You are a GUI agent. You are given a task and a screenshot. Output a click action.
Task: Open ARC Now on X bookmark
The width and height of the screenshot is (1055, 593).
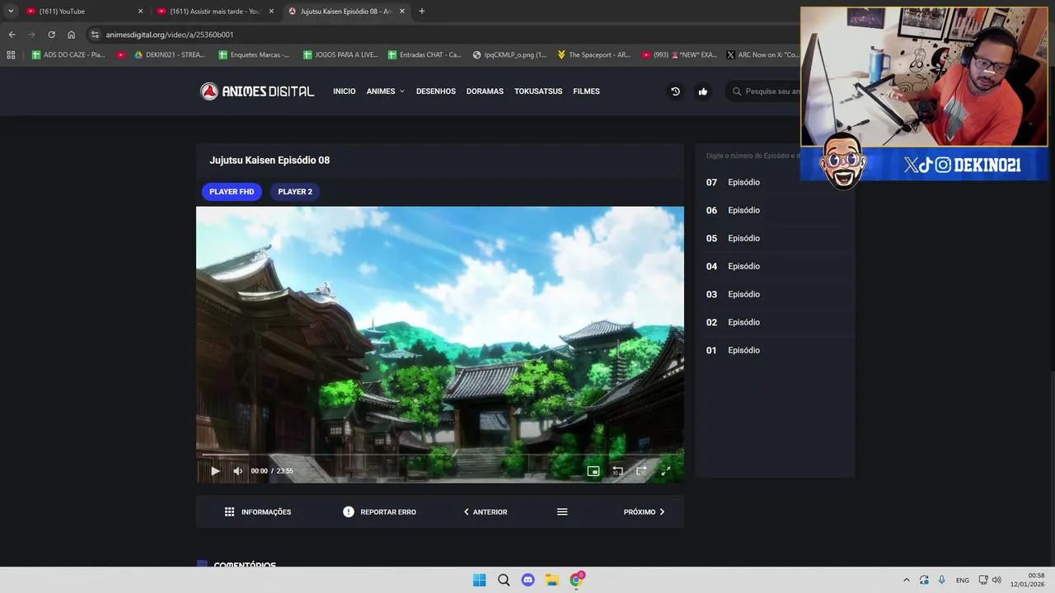click(762, 55)
